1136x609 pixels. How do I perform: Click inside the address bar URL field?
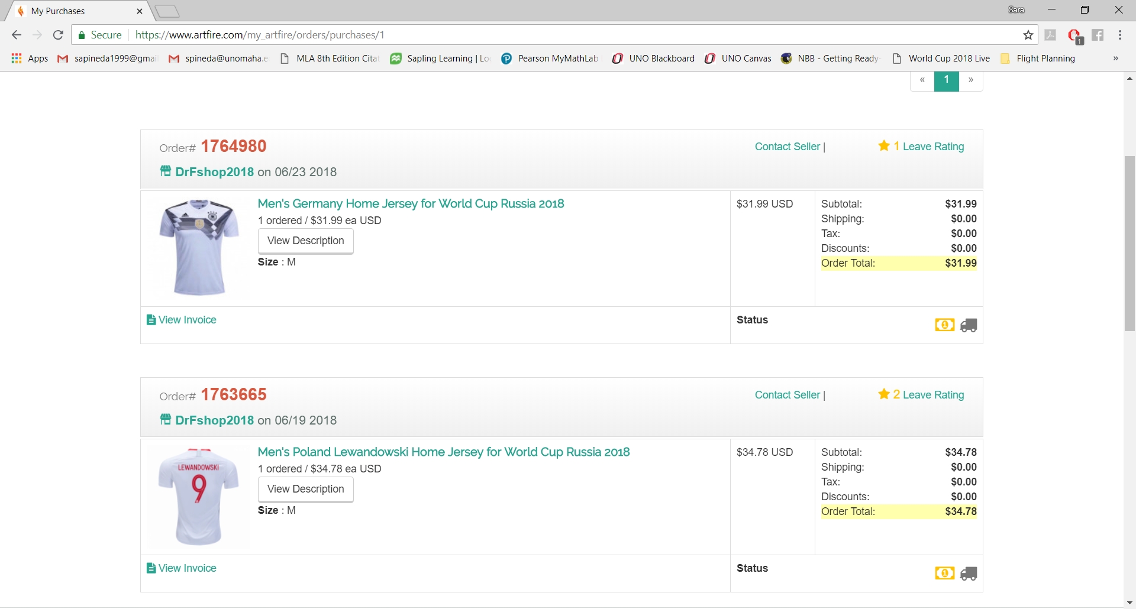[x=259, y=35]
